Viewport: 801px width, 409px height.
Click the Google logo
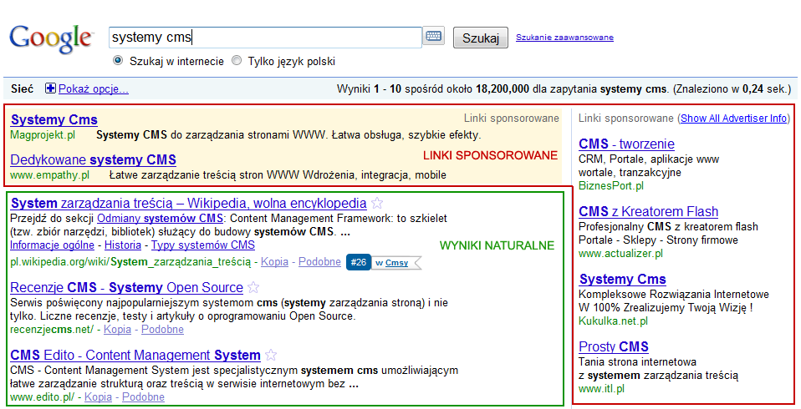click(x=51, y=39)
